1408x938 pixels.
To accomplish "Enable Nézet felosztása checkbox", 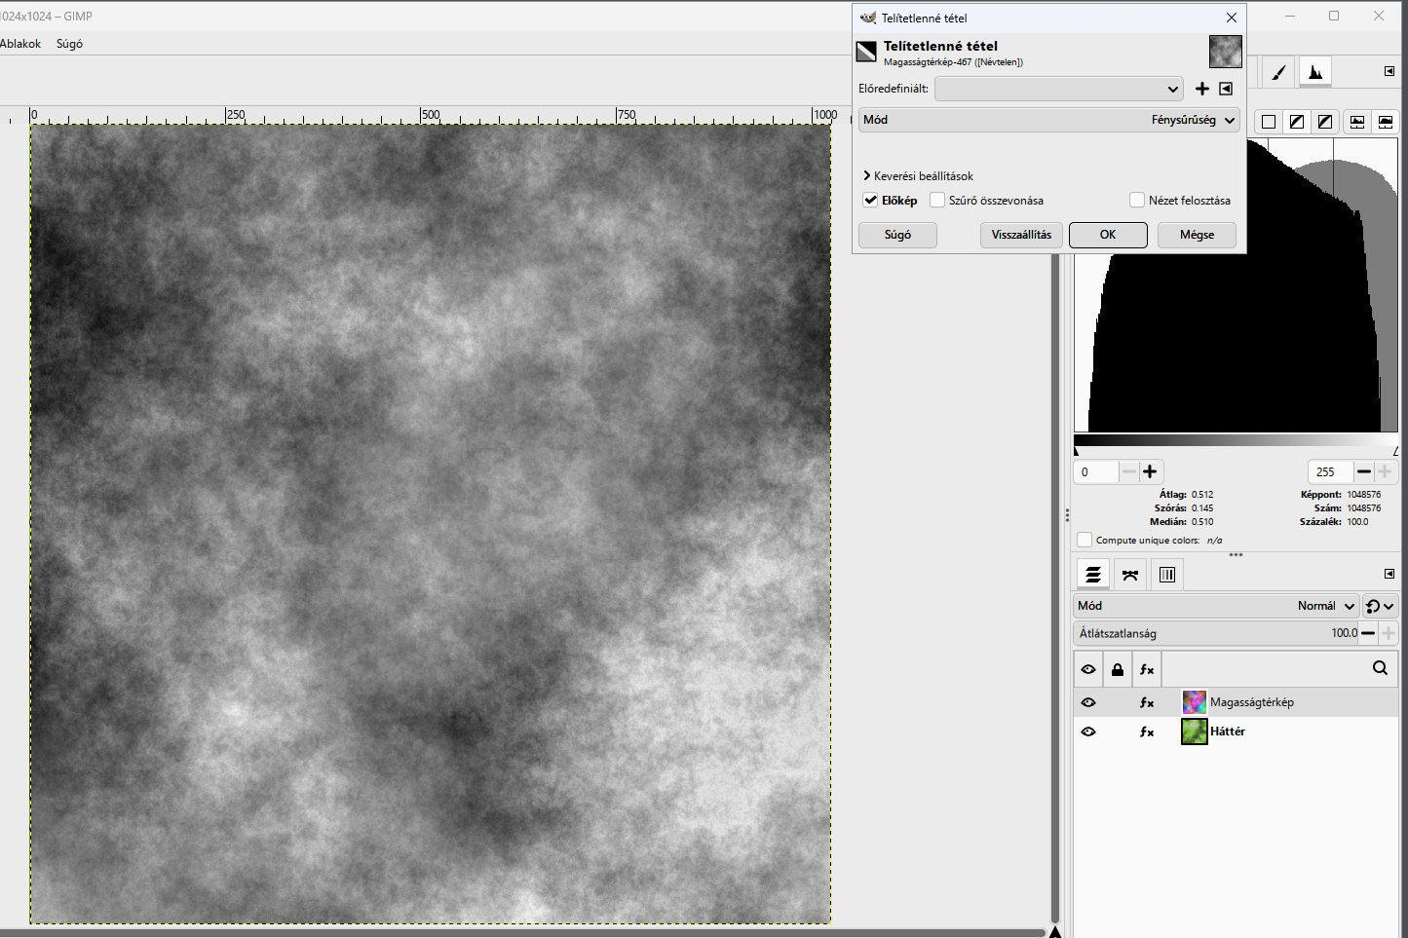I will point(1137,200).
